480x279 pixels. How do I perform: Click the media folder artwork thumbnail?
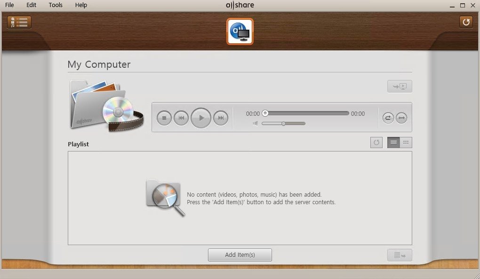(x=106, y=105)
